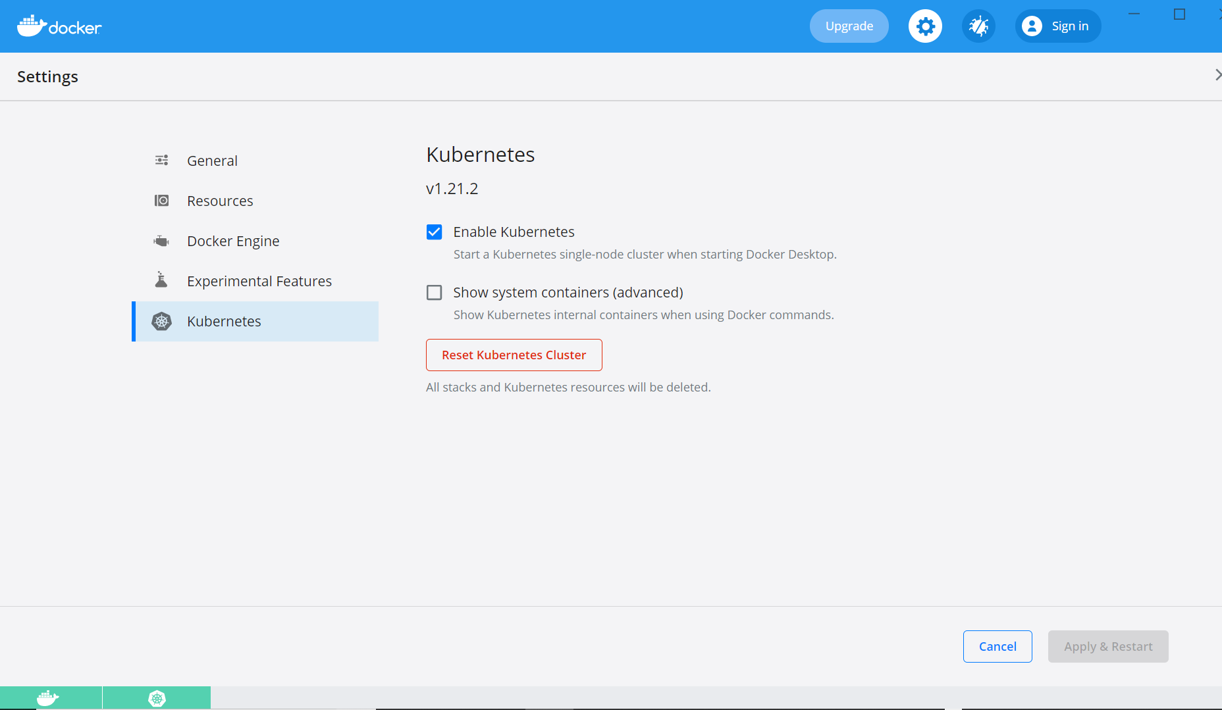Click the General sliders icon
Screen dimensions: 1222x710
point(161,161)
